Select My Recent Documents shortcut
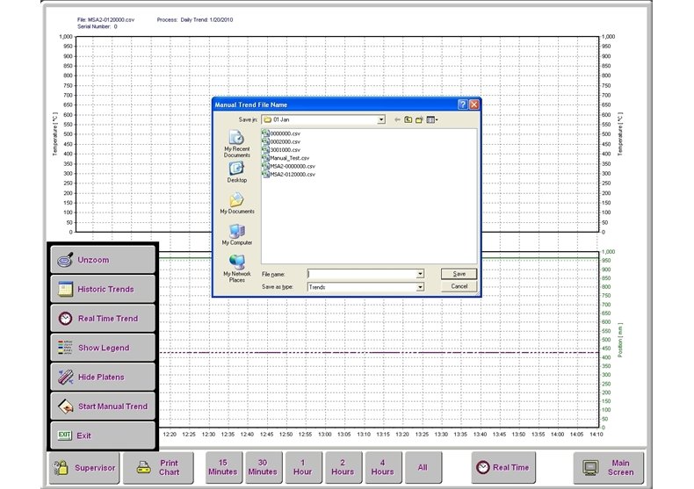Screen dimensions: 694x489 pos(236,143)
